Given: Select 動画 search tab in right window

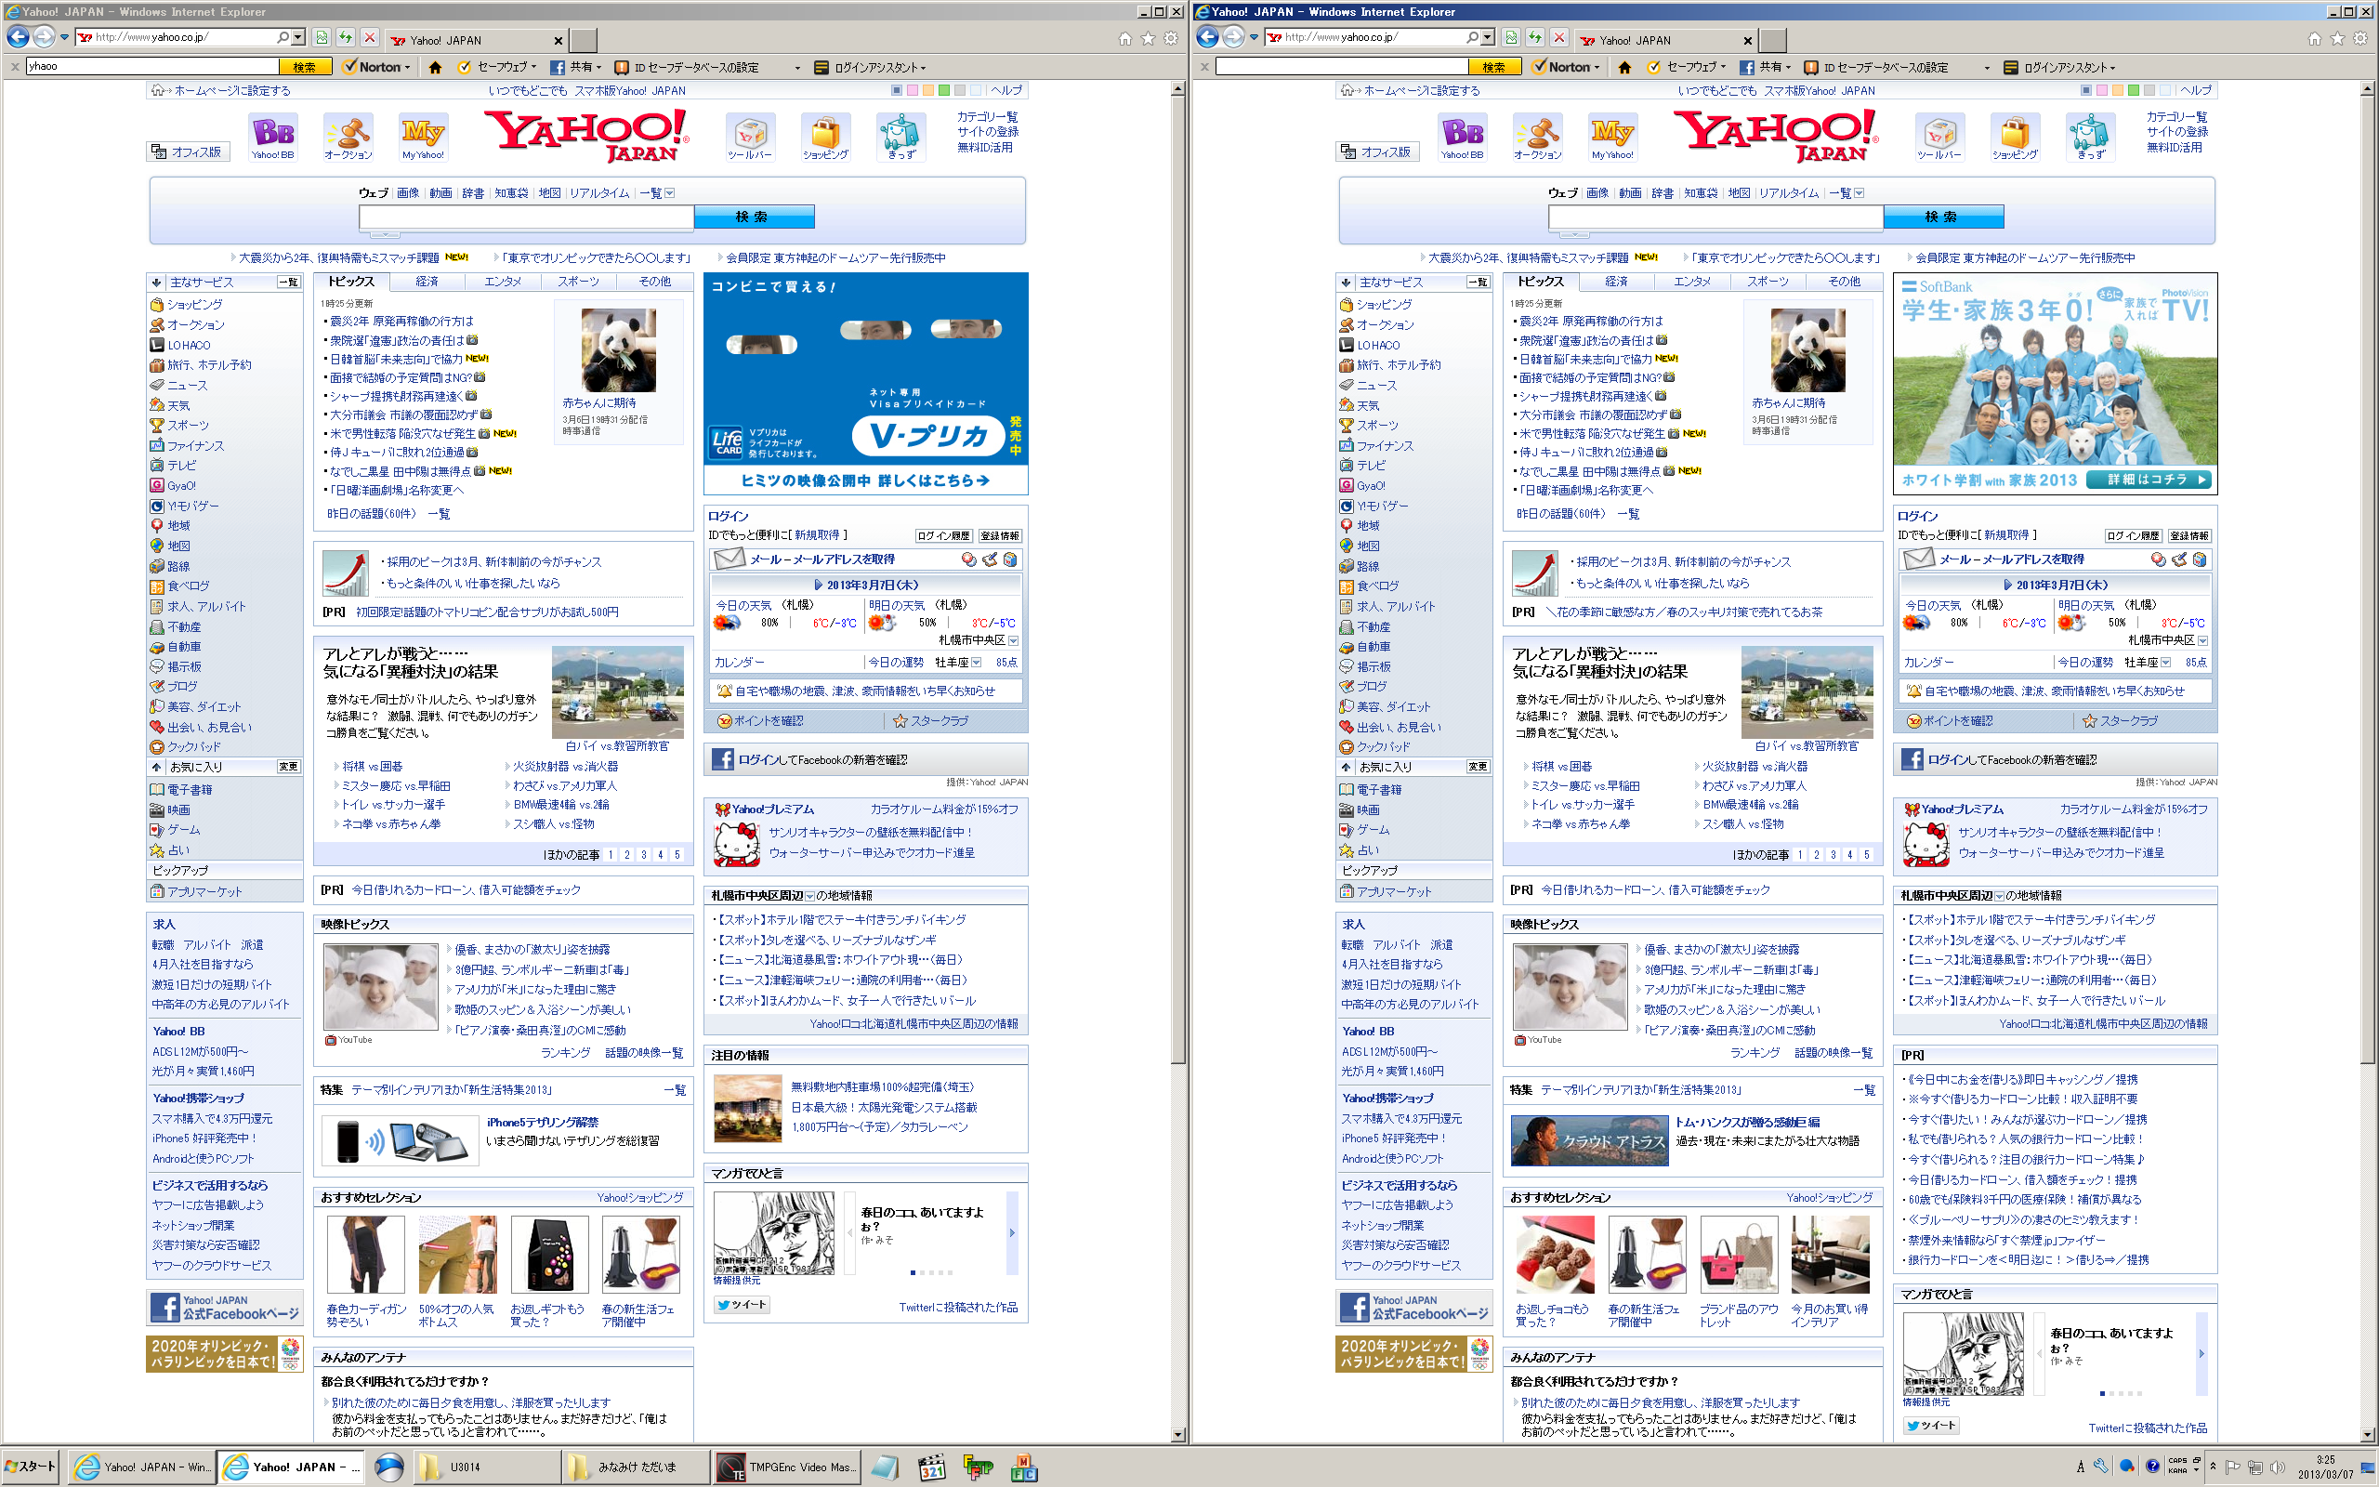Looking at the screenshot, I should [1630, 192].
